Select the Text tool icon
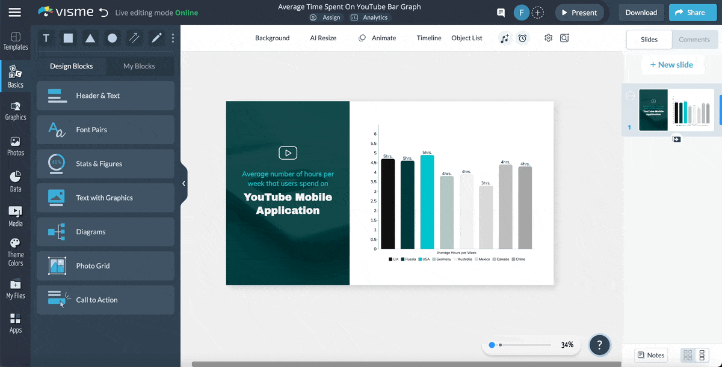 (46, 38)
